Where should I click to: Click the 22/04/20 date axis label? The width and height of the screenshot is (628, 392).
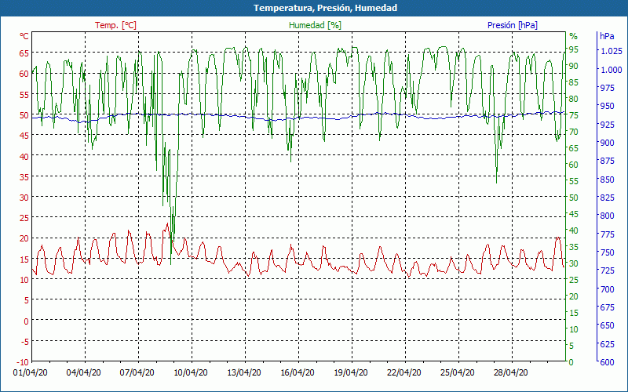tap(404, 372)
